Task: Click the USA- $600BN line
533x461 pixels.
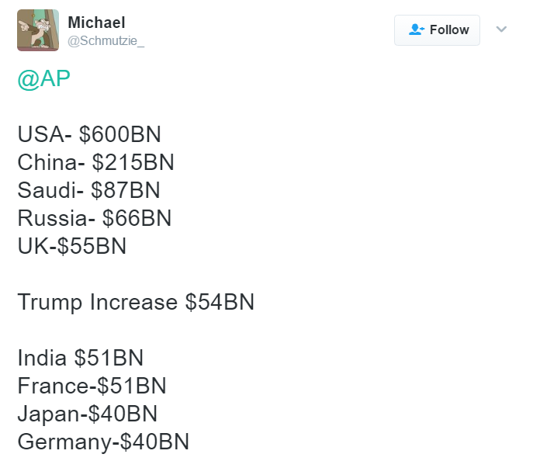Action: (x=89, y=134)
